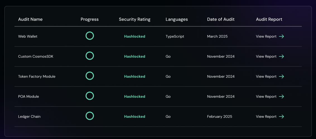
Task: Click the Token Factory Module progress circle
Action: coord(90,76)
